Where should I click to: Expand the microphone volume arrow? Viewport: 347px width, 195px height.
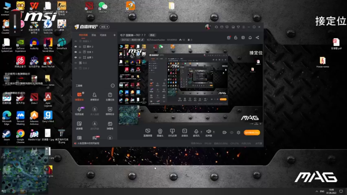click(201, 132)
